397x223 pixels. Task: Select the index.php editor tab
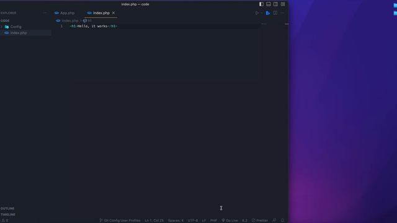(x=101, y=13)
